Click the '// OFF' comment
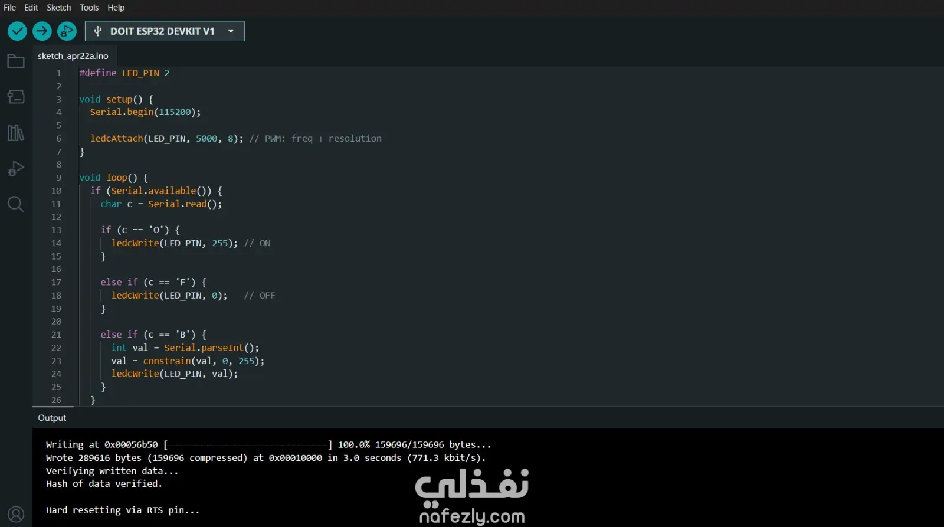 260,296
